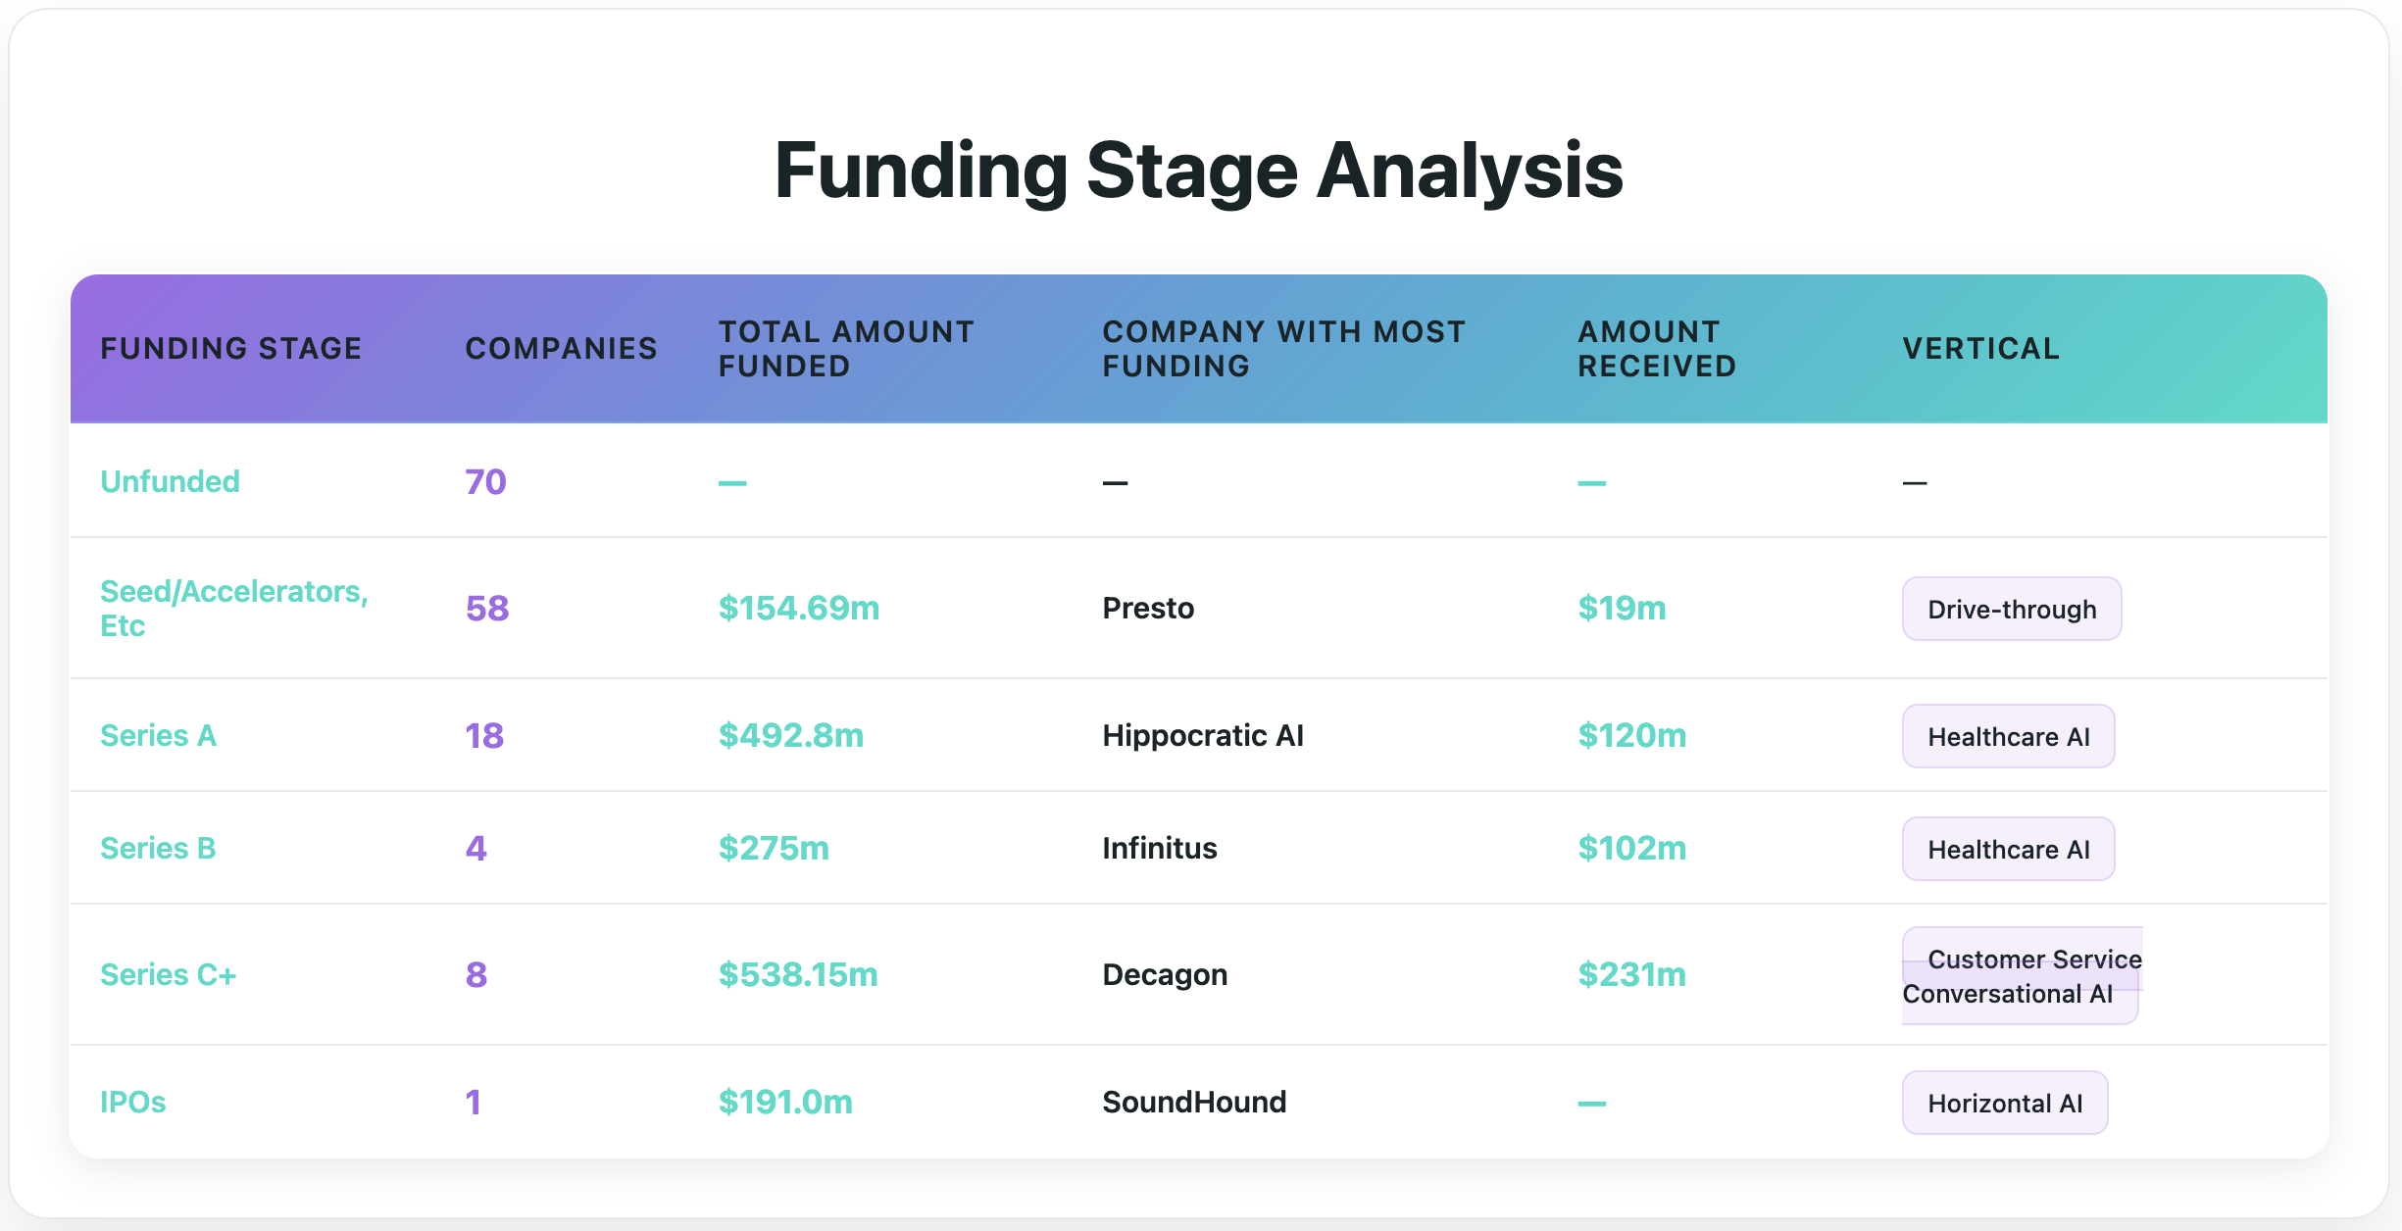Select the Hippocratic AI company name
Screen dimensions: 2402x1231
(1203, 735)
